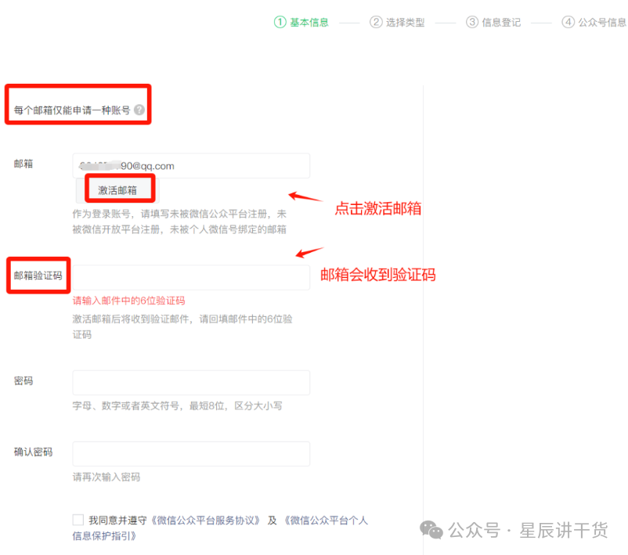Image resolution: width=628 pixels, height=555 pixels.
Task: Click the red hint text 请输入邮件中的6位验证码
Action: 130,301
